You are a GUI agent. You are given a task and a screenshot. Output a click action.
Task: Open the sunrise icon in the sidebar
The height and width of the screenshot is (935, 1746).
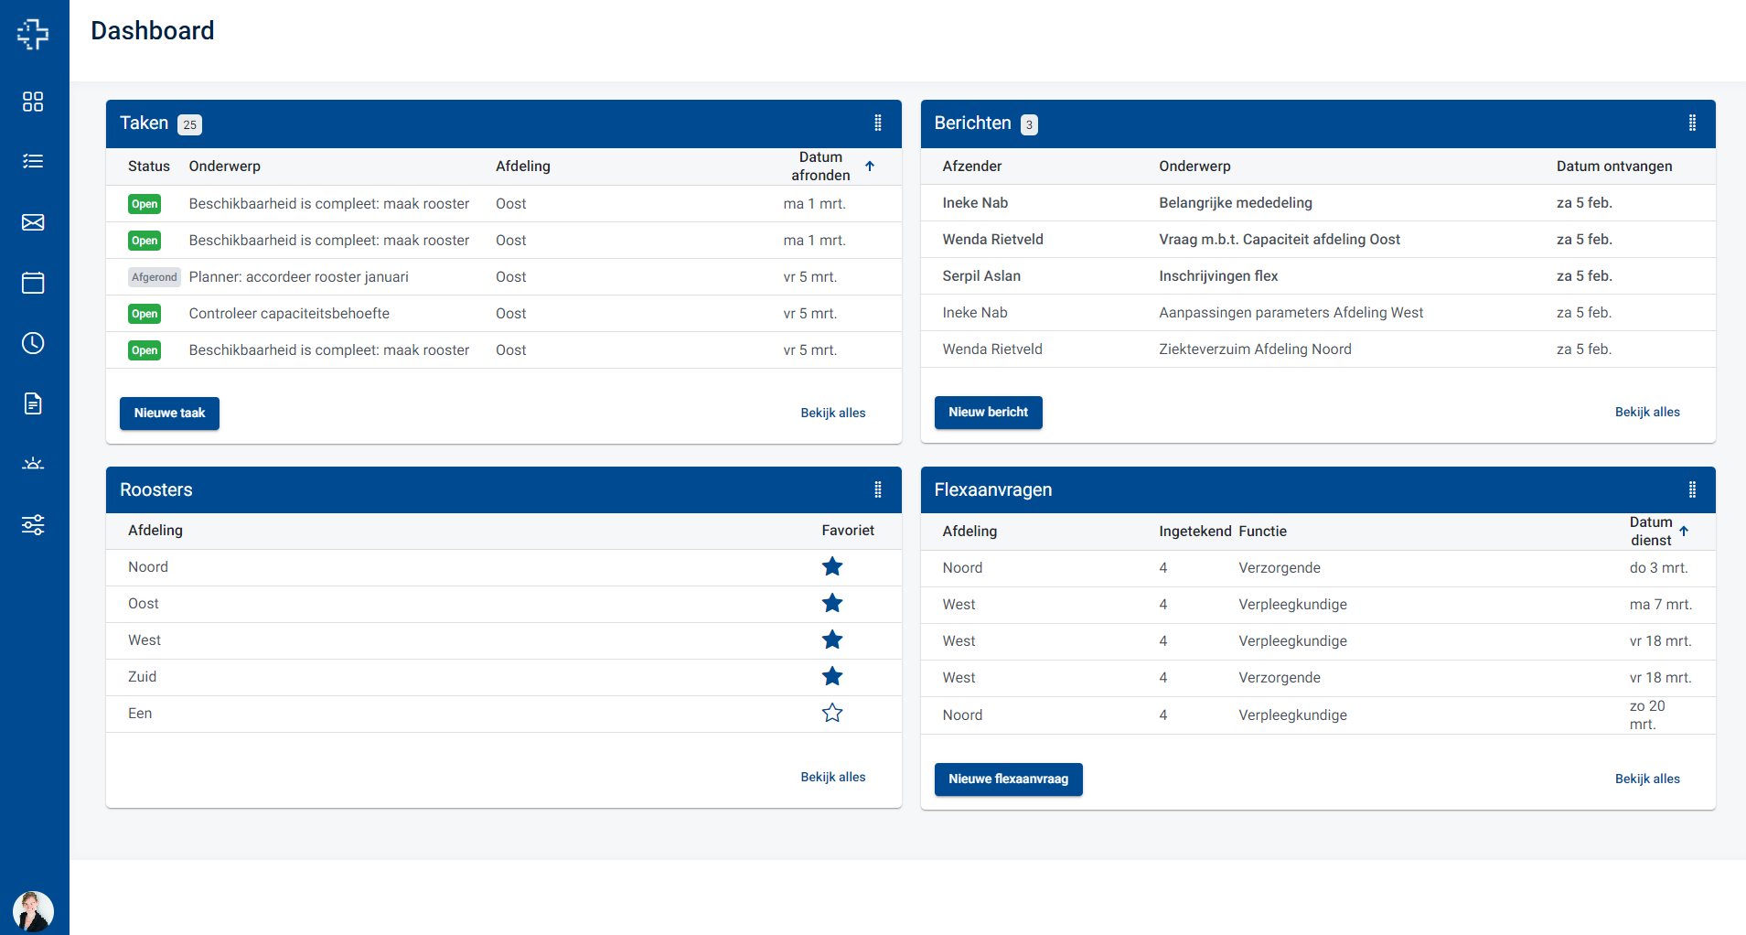(x=33, y=464)
